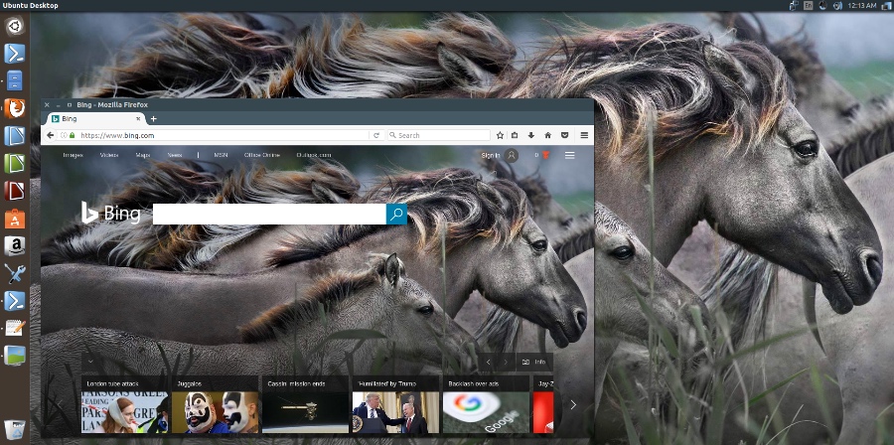Screen dimensions: 894x445
Task: Open the Maps link in Bing navigation
Action: (143, 156)
